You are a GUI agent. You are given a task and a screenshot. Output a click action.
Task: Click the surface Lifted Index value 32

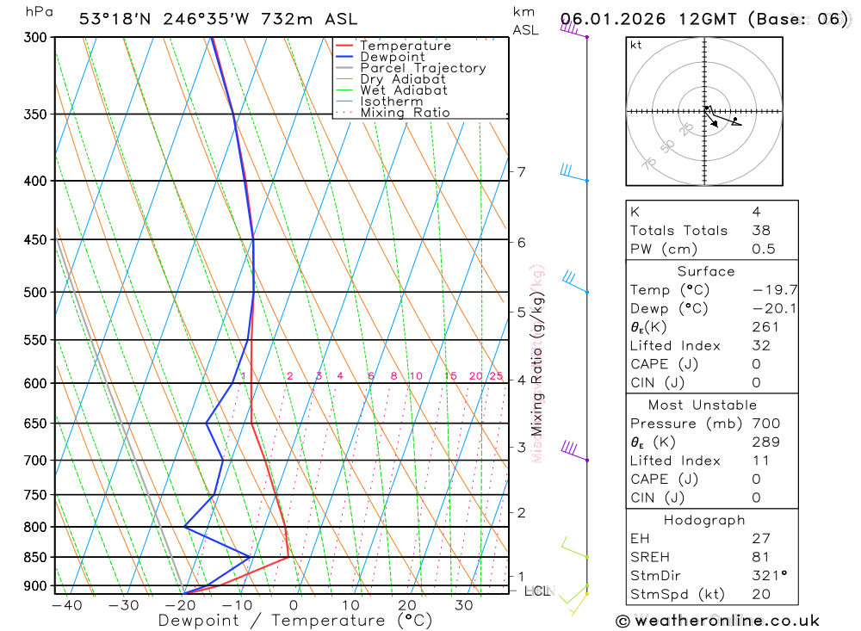click(x=761, y=346)
